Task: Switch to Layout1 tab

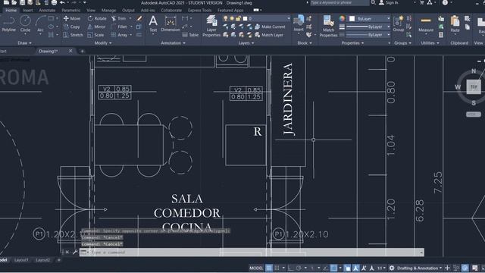Action: point(21,260)
